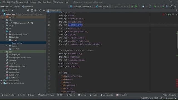
Task: Click models breadcrumb in navigation bar
Action: point(17,6)
